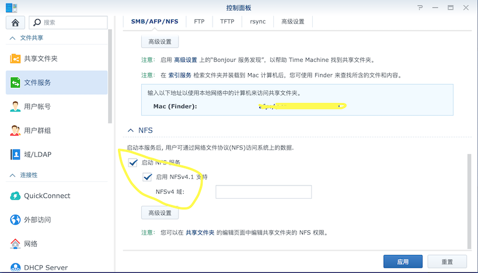This screenshot has width=478, height=273.
Task: Click the main panel vertical scrollbar
Action: tap(469, 202)
